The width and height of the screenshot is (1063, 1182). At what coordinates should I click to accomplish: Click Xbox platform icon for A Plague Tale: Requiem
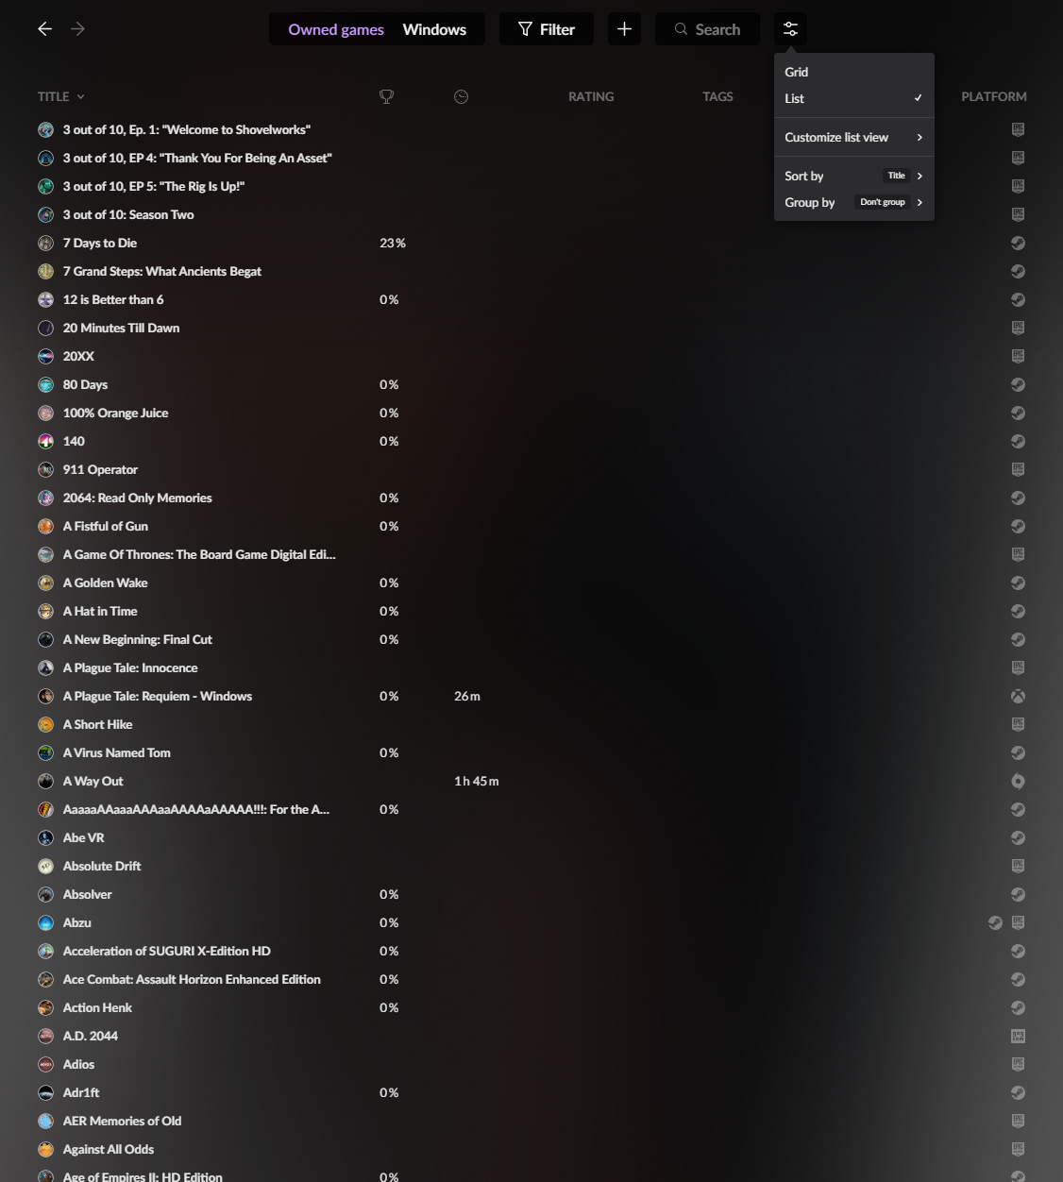(x=1018, y=696)
